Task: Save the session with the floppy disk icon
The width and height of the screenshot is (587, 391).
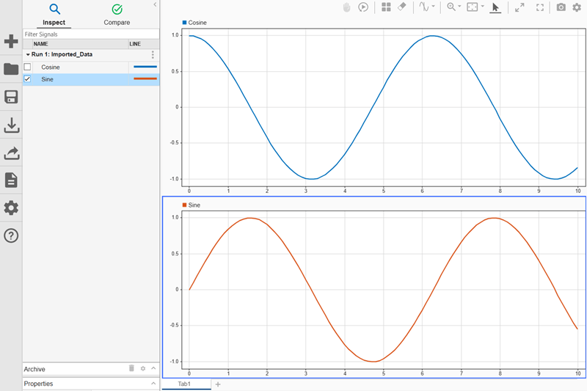Action: click(11, 97)
